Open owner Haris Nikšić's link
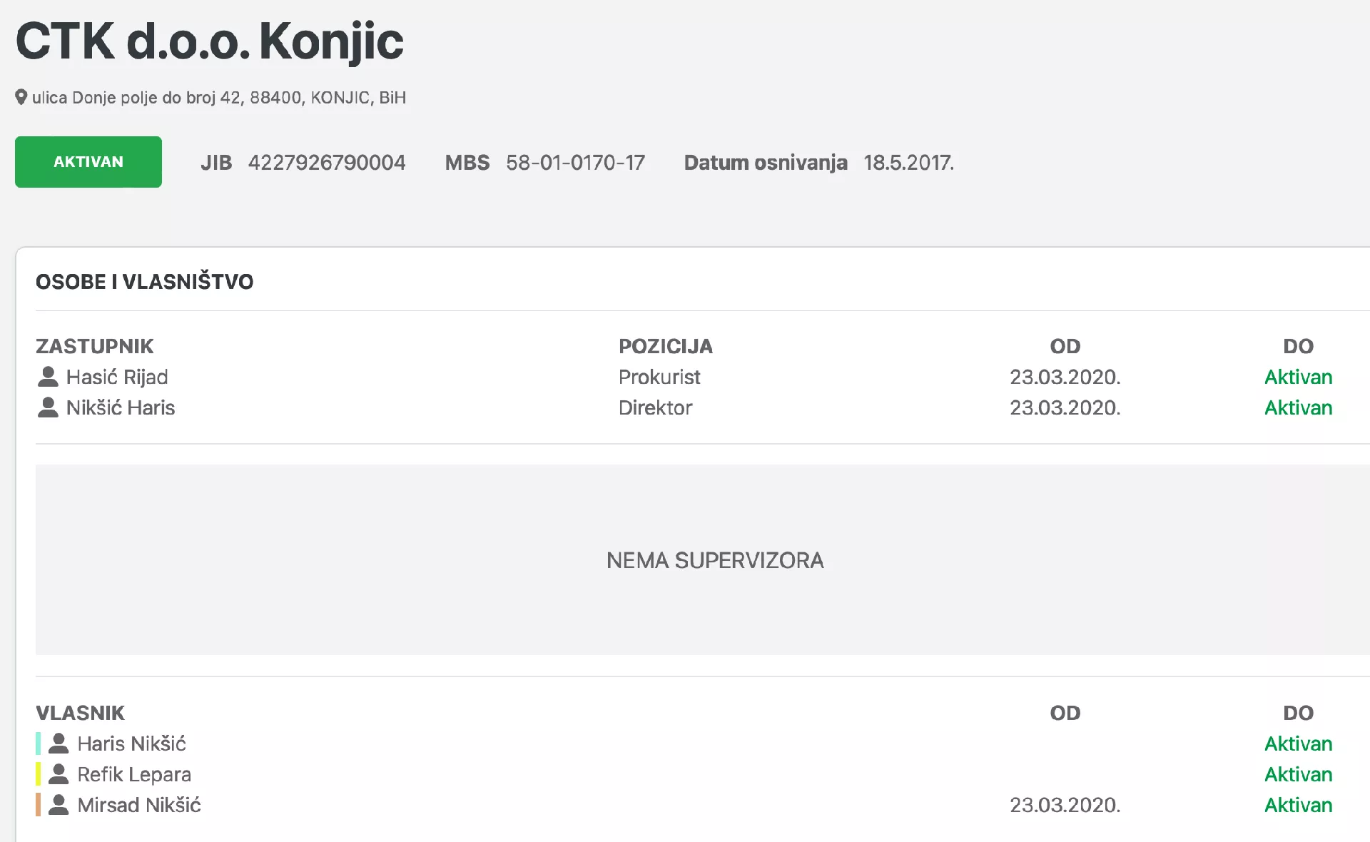 pyautogui.click(x=131, y=744)
